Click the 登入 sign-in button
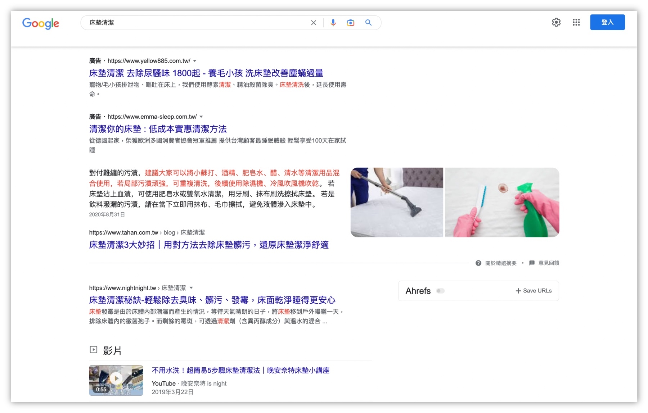Screen dimensions: 648x413 (607, 22)
